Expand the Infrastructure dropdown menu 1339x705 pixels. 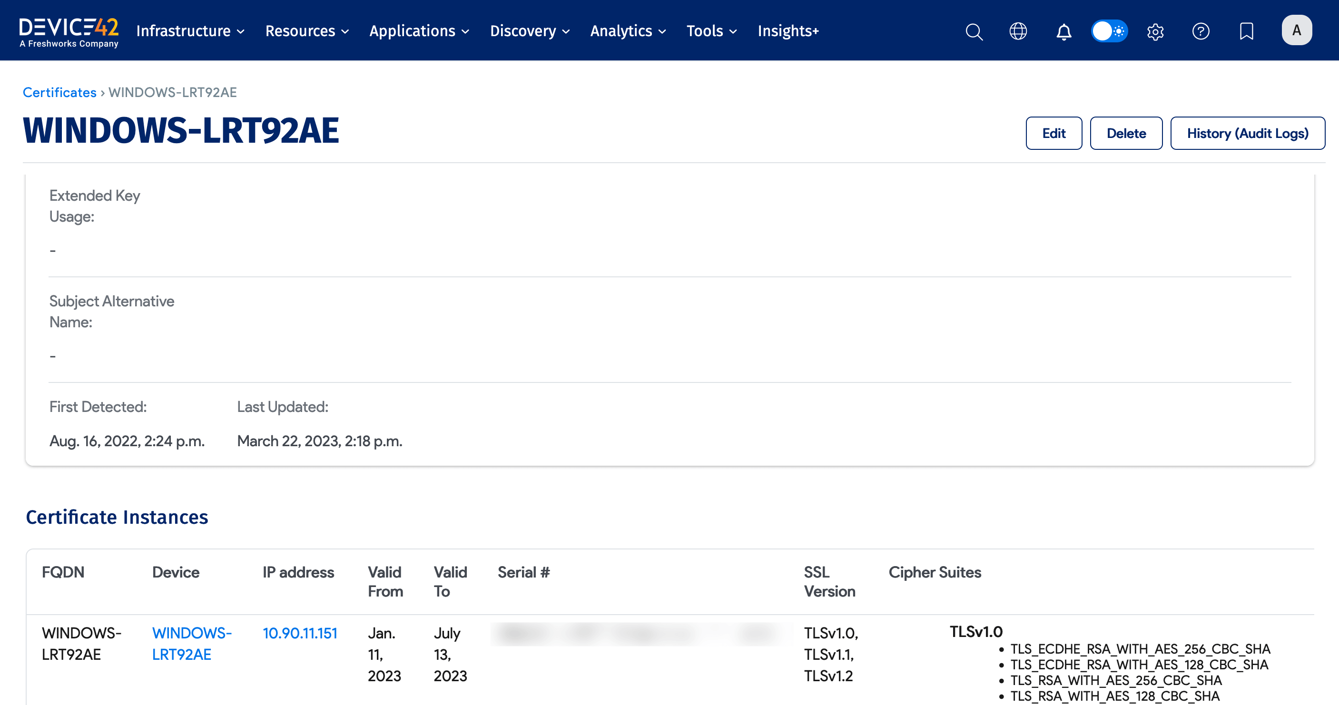point(190,31)
